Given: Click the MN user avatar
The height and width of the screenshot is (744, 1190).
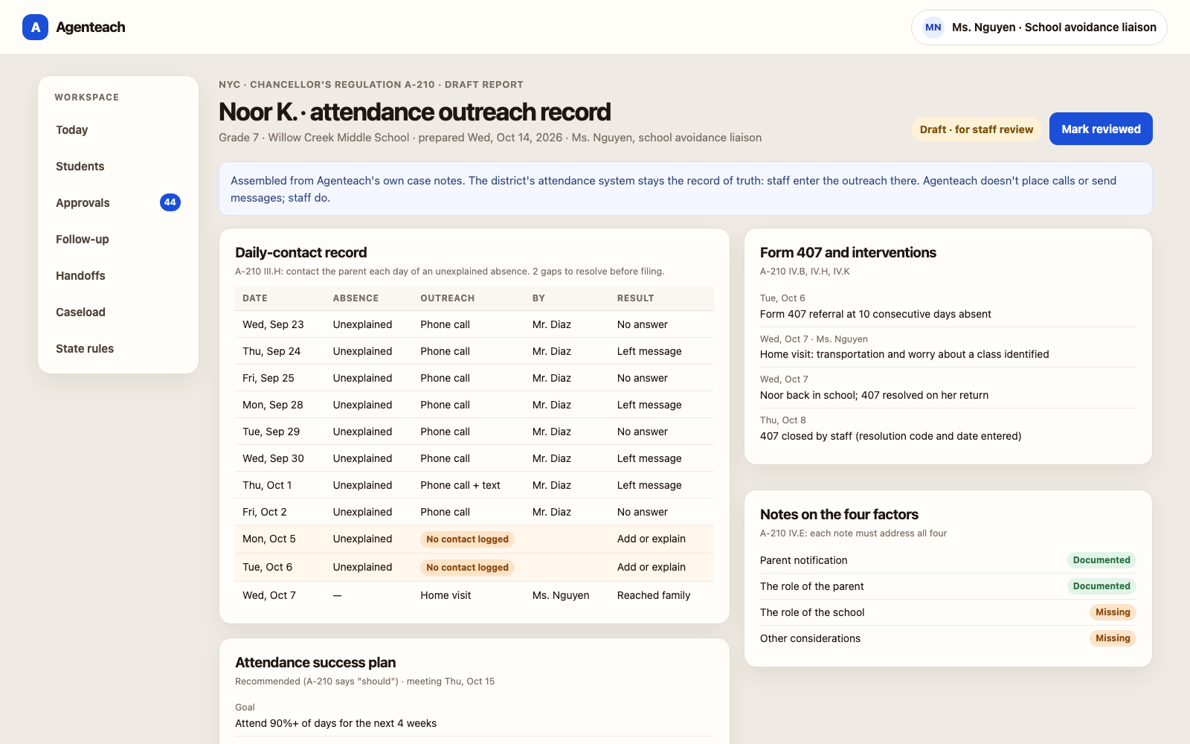Looking at the screenshot, I should (933, 28).
